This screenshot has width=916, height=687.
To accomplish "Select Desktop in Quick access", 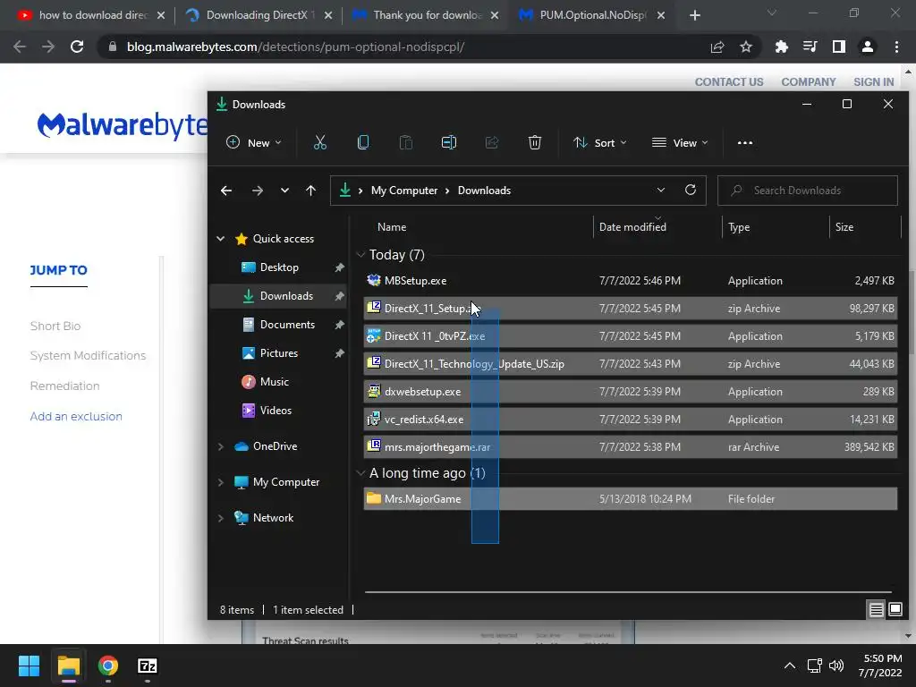I will (x=279, y=267).
